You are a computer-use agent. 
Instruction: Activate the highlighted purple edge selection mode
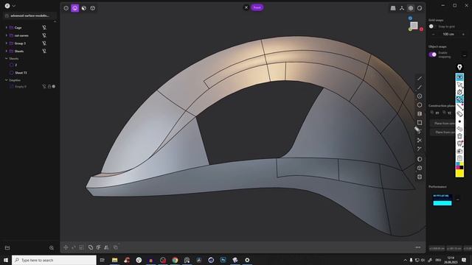pyautogui.click(x=75, y=8)
